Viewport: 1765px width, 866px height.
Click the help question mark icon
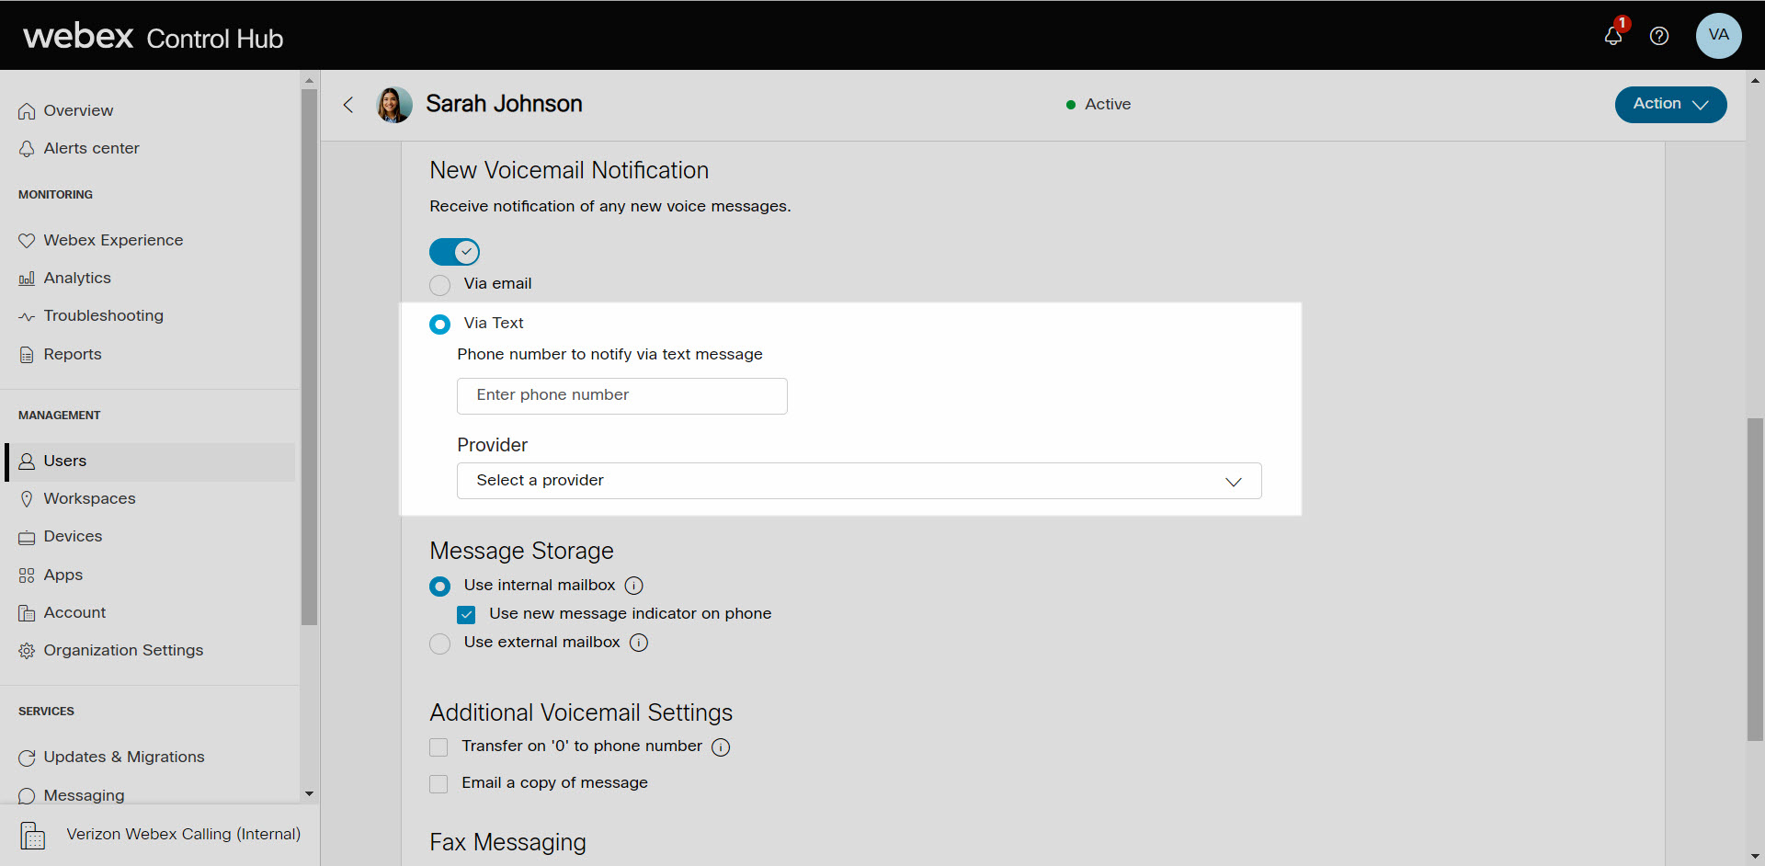(x=1659, y=37)
